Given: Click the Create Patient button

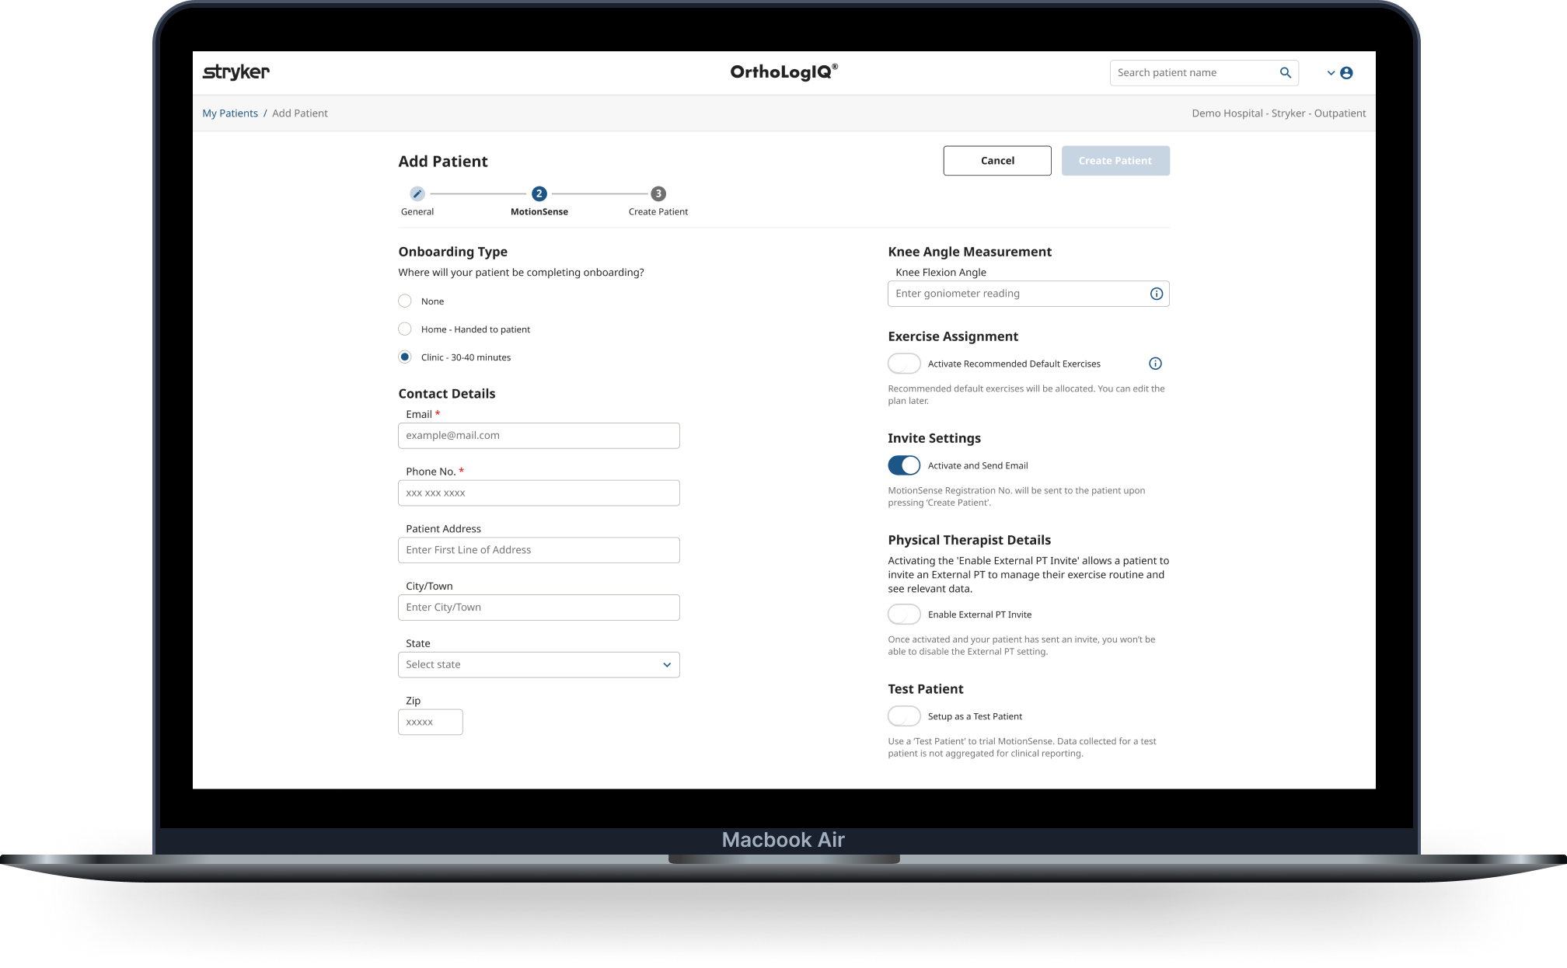Looking at the screenshot, I should coord(1115,161).
